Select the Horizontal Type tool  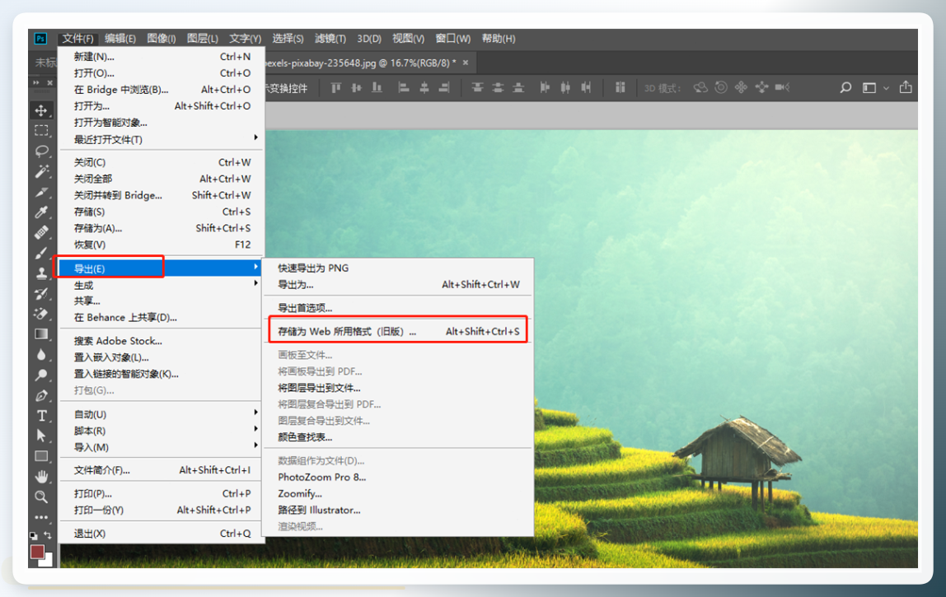[41, 416]
